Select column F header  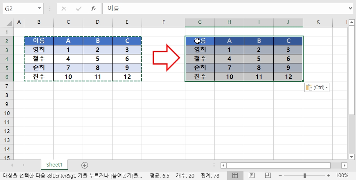click(163, 22)
